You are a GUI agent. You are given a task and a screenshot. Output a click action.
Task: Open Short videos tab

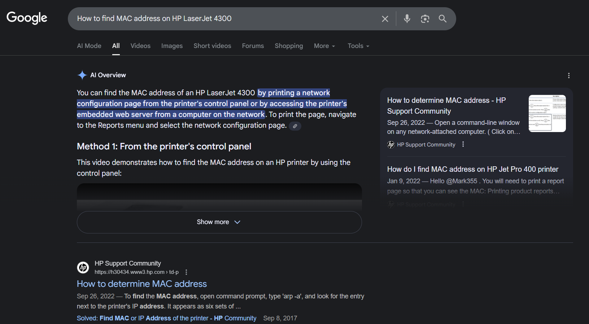click(212, 46)
